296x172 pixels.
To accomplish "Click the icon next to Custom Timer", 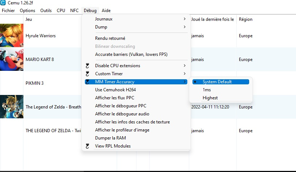I will [87, 74].
